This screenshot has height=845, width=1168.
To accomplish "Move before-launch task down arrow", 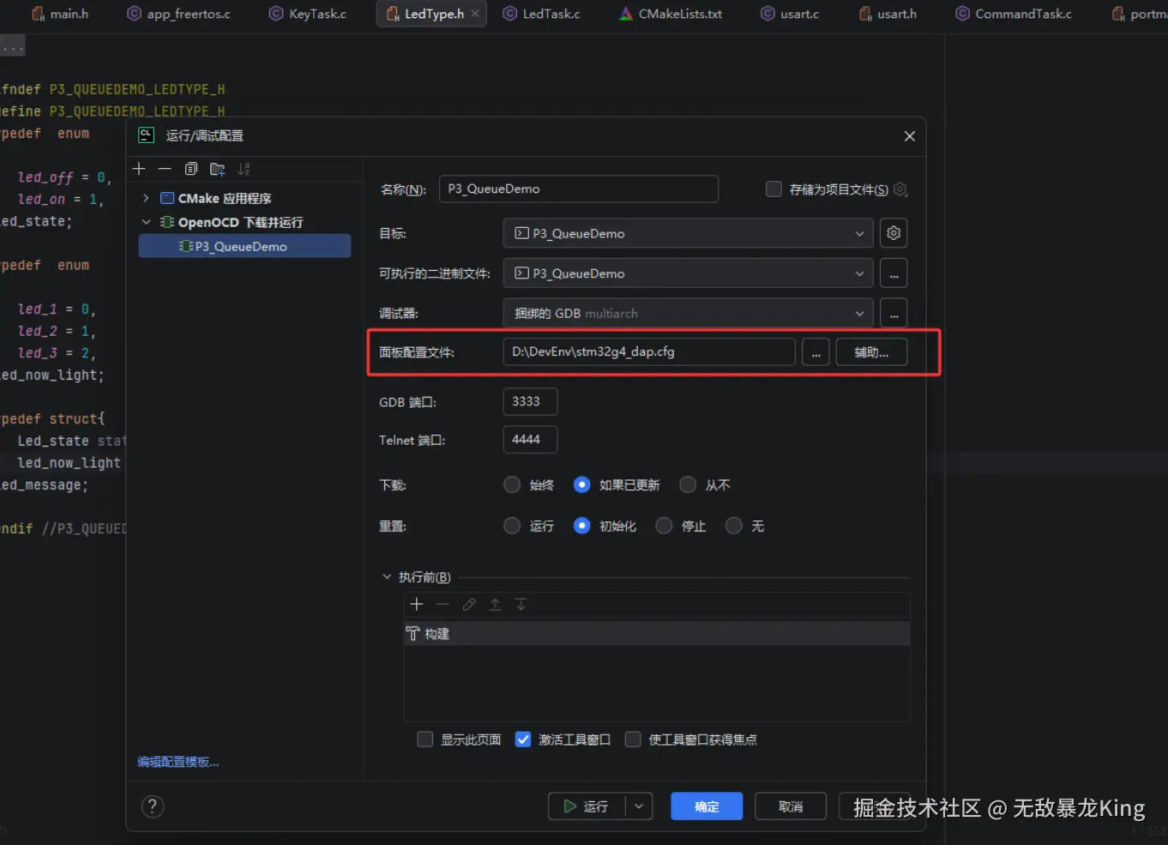I will tap(521, 604).
